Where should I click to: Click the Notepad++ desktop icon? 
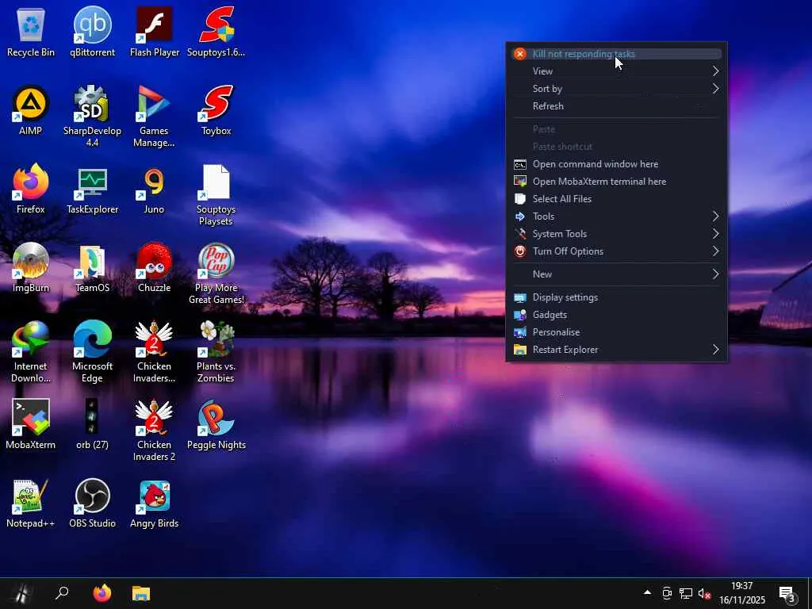[30, 497]
